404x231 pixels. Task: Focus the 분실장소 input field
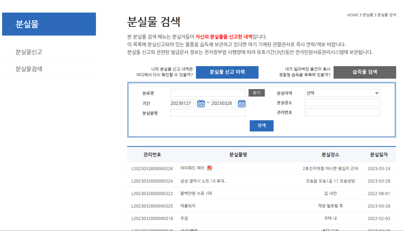point(342,103)
